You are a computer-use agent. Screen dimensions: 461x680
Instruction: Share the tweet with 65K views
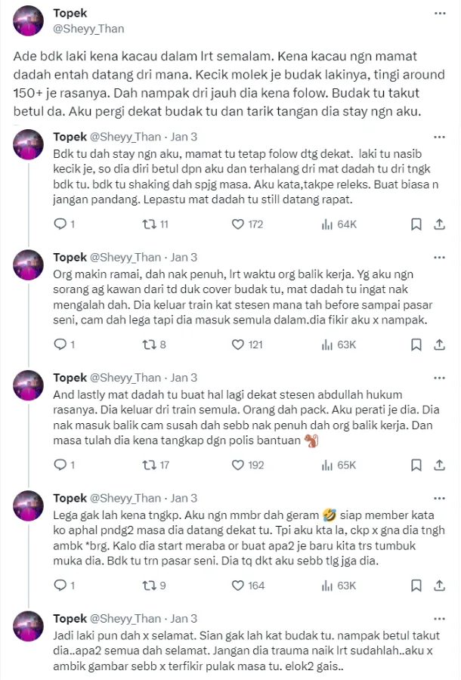pyautogui.click(x=438, y=465)
